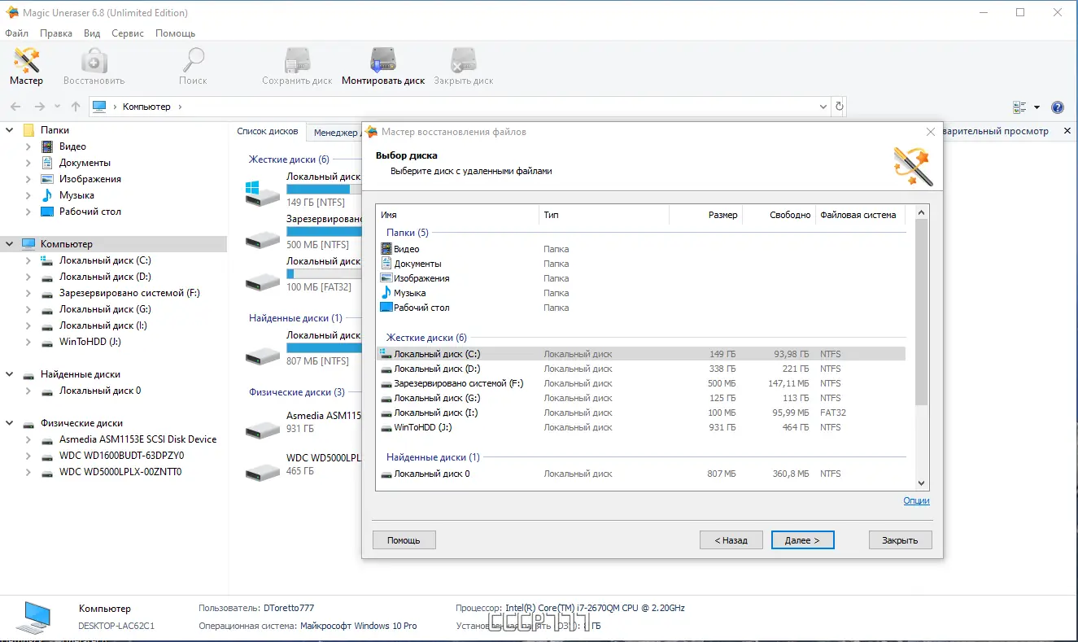Screen dimensions: 1078x642
Task: Select Видео folder icon in wizard list
Action: [386, 249]
